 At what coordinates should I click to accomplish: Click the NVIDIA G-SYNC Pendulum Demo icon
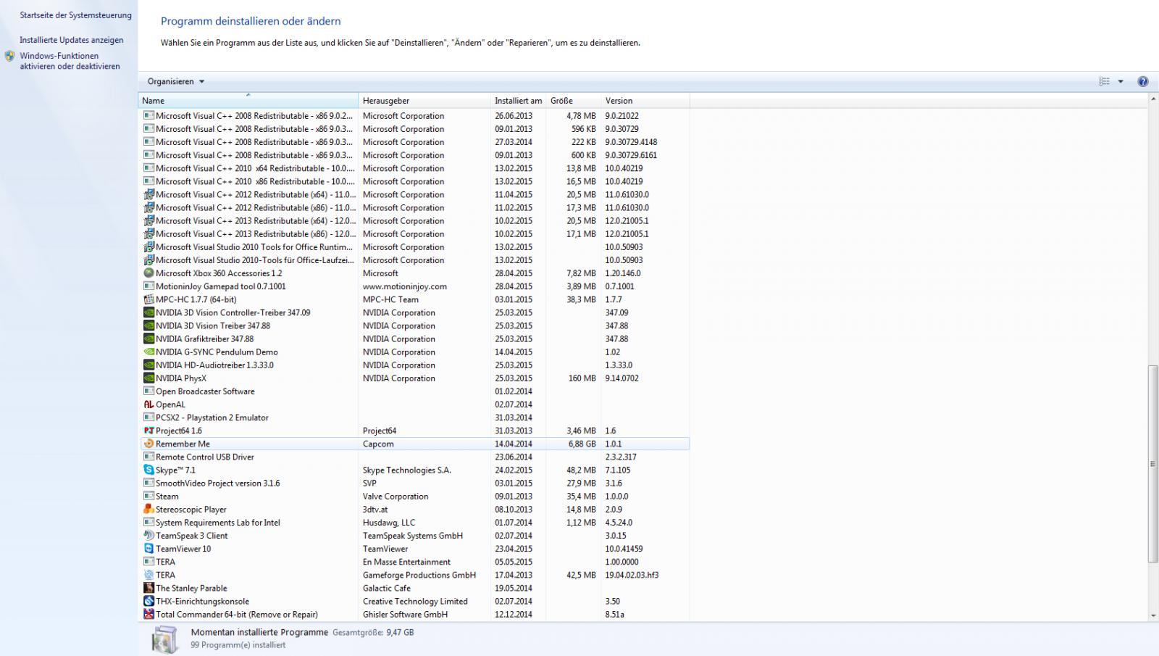coord(148,352)
